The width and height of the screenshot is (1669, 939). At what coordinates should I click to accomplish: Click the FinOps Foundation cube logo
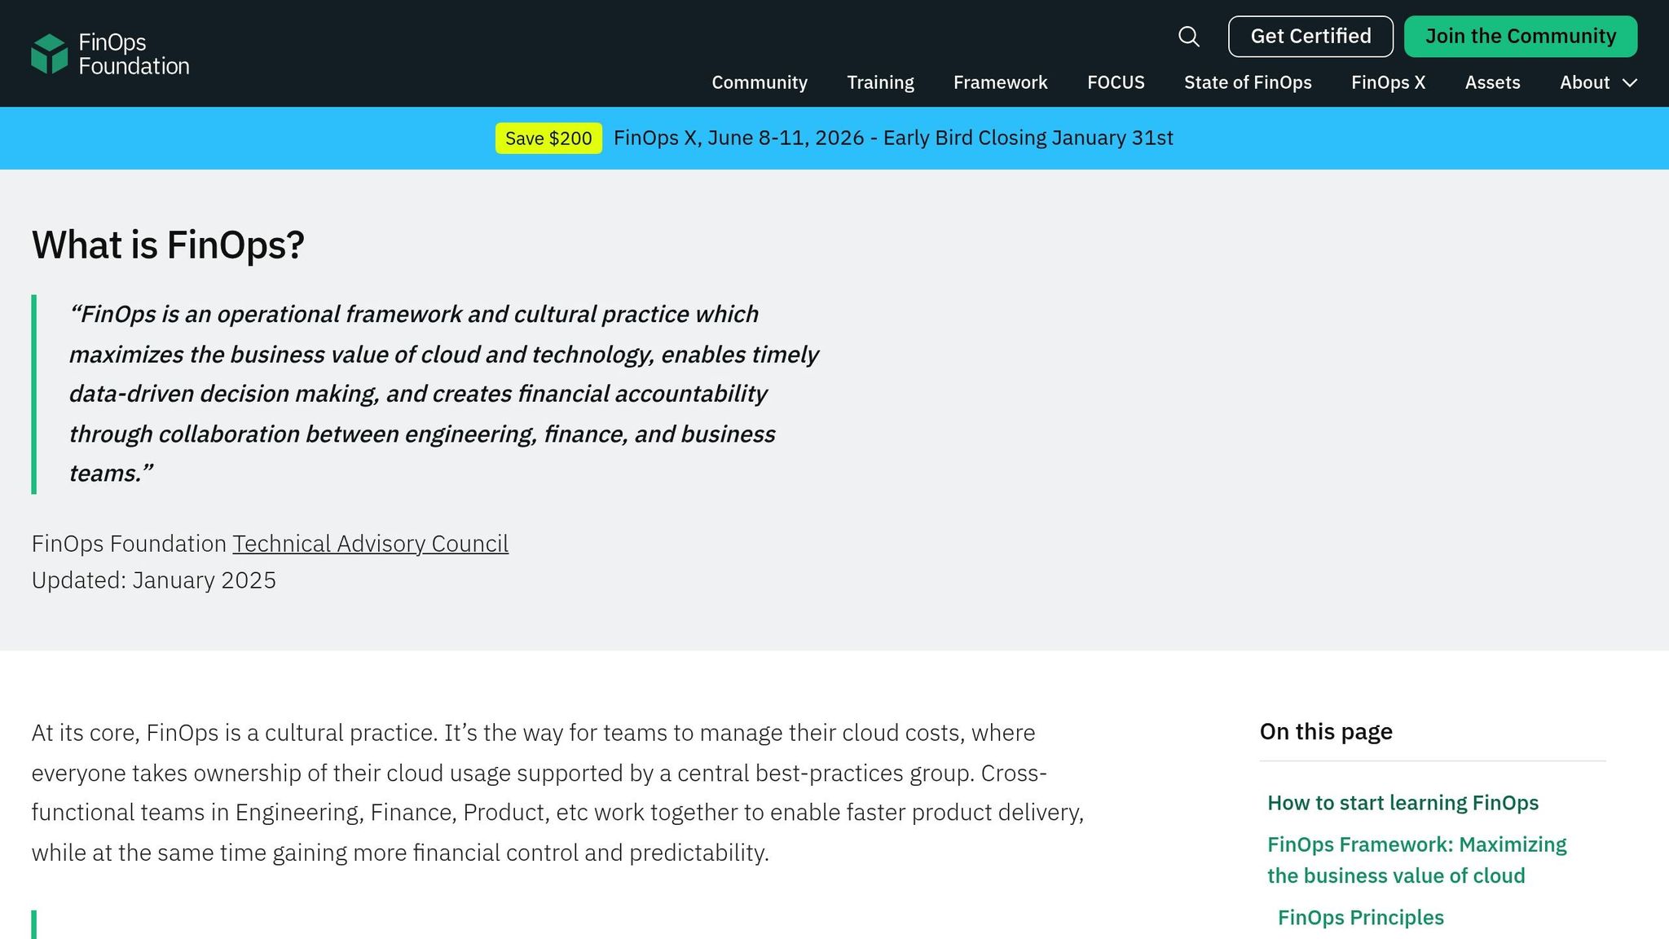49,54
